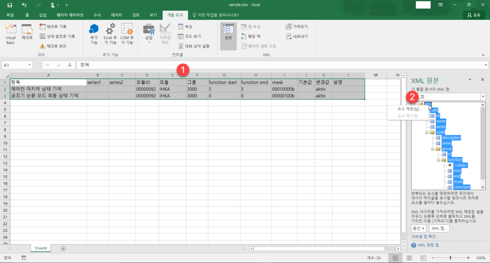Toggle touch/mouse mode icon
The height and width of the screenshot is (263, 490).
point(53,5)
